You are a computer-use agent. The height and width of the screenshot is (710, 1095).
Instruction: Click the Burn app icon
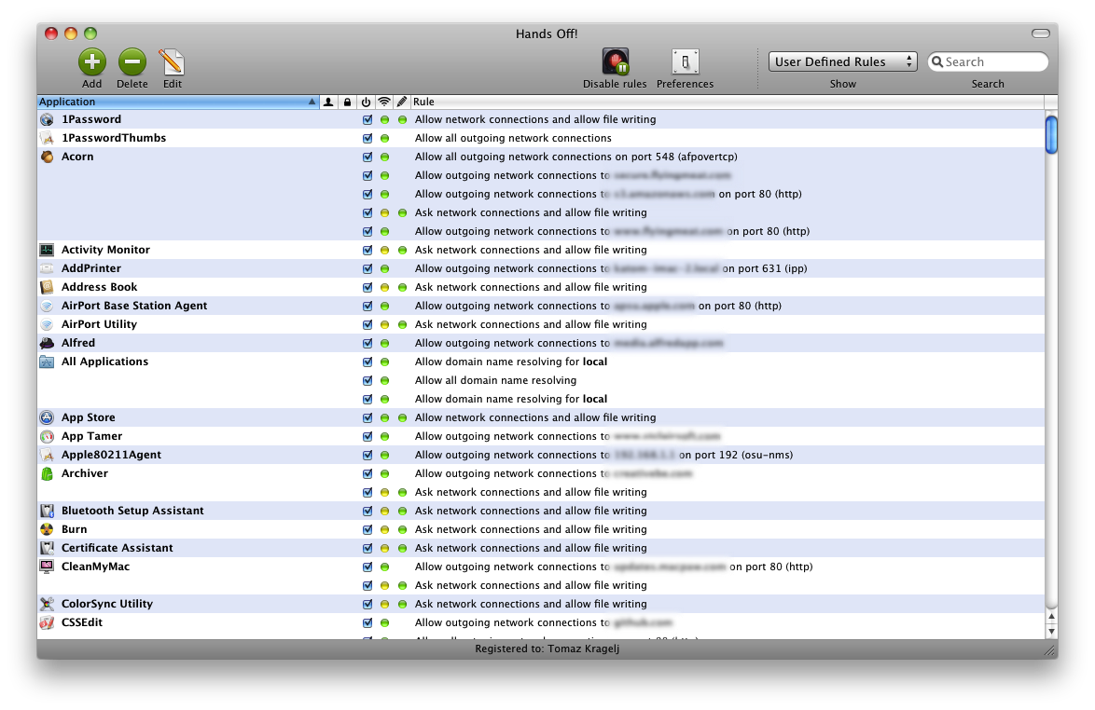(47, 529)
